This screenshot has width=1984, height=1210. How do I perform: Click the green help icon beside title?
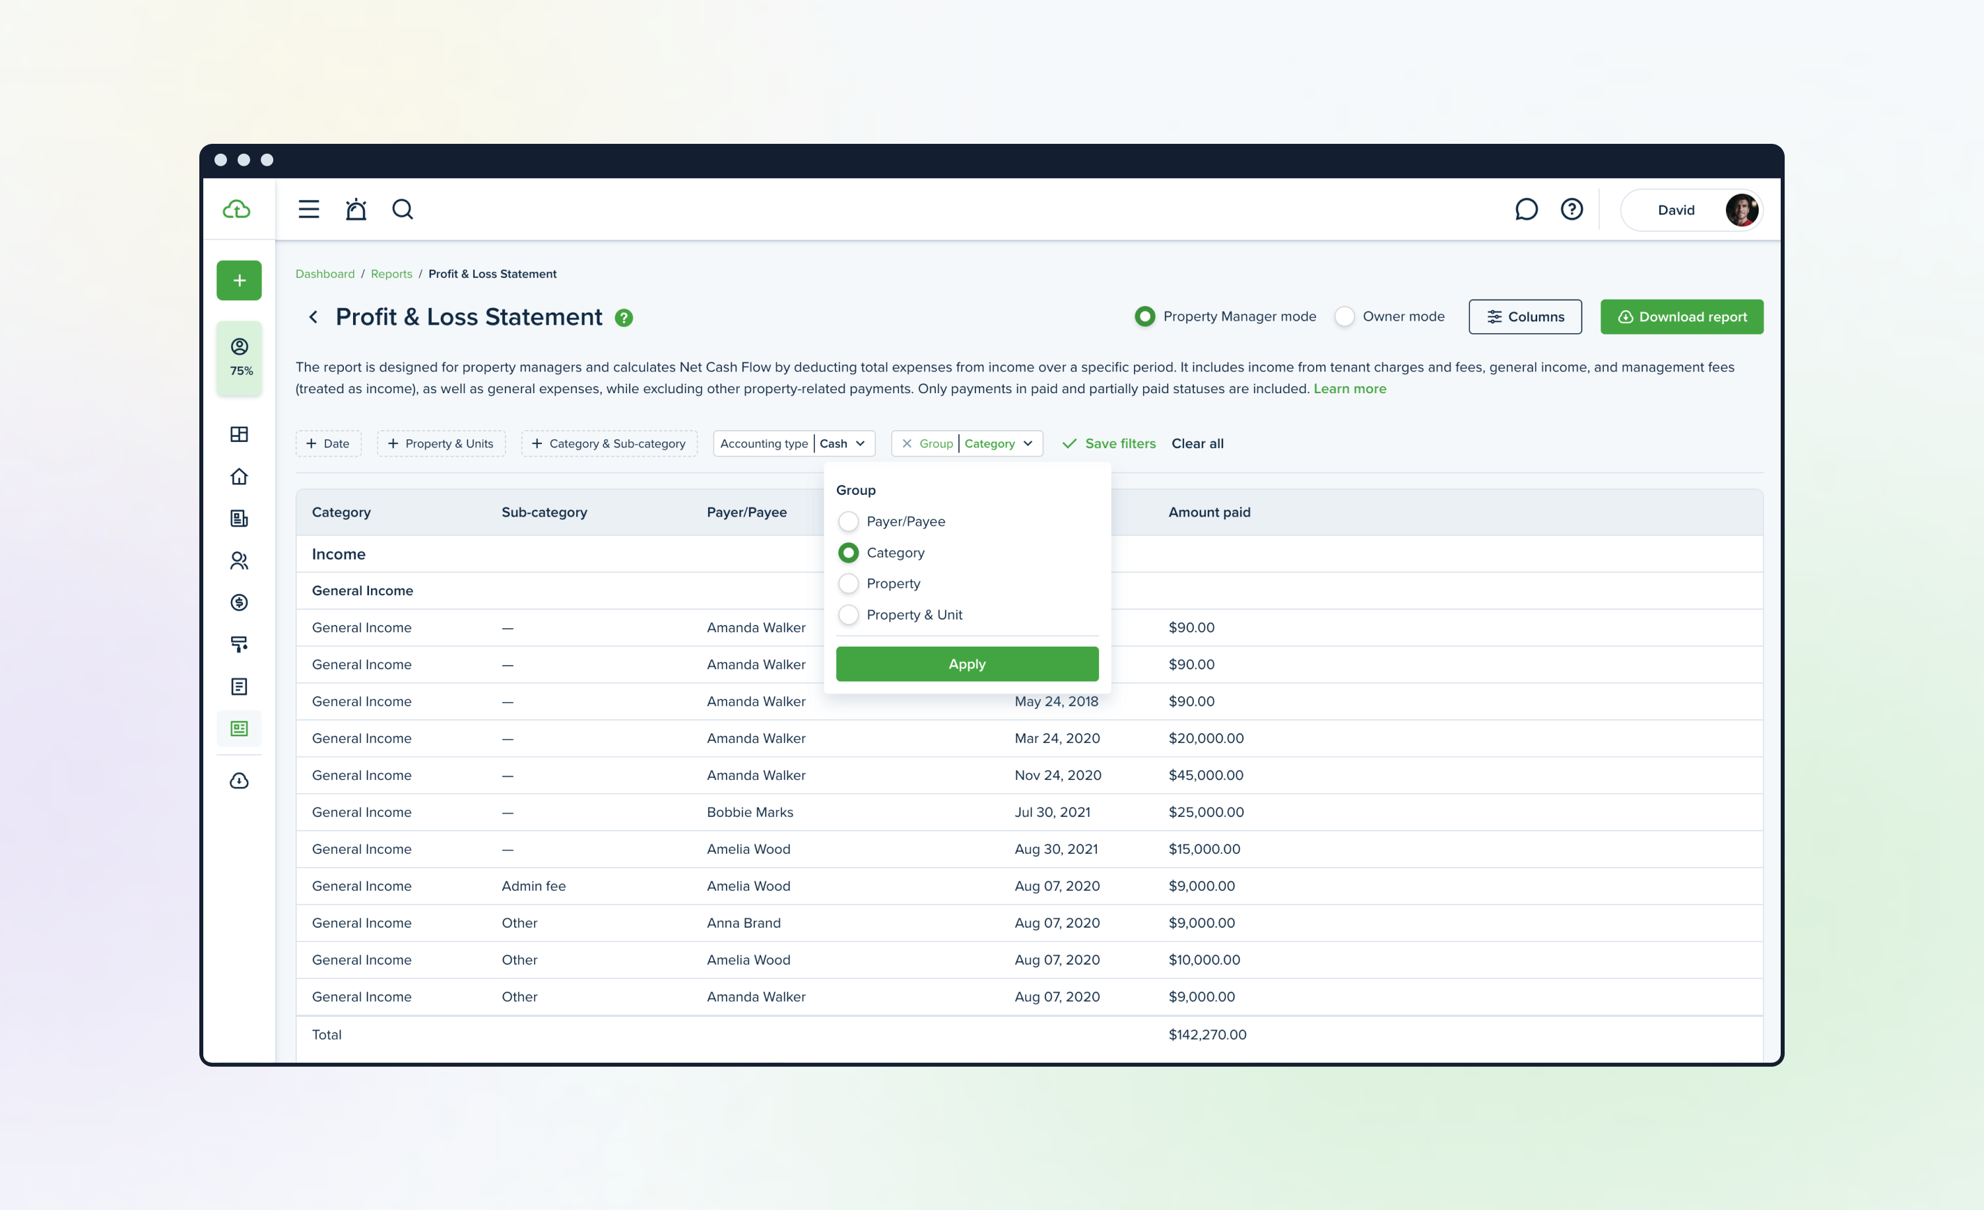pyautogui.click(x=624, y=318)
